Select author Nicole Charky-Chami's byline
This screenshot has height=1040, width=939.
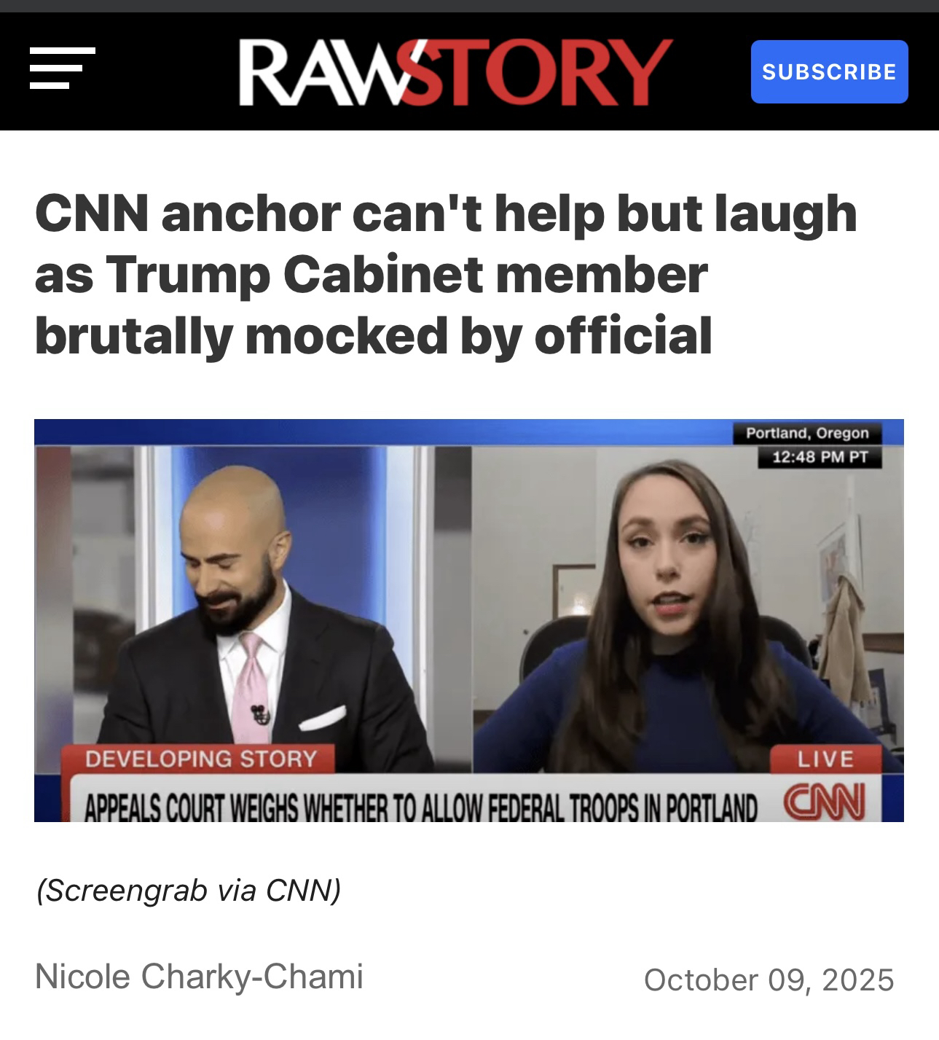pos(199,977)
